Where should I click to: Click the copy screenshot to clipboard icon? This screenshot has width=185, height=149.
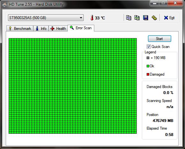137,18
